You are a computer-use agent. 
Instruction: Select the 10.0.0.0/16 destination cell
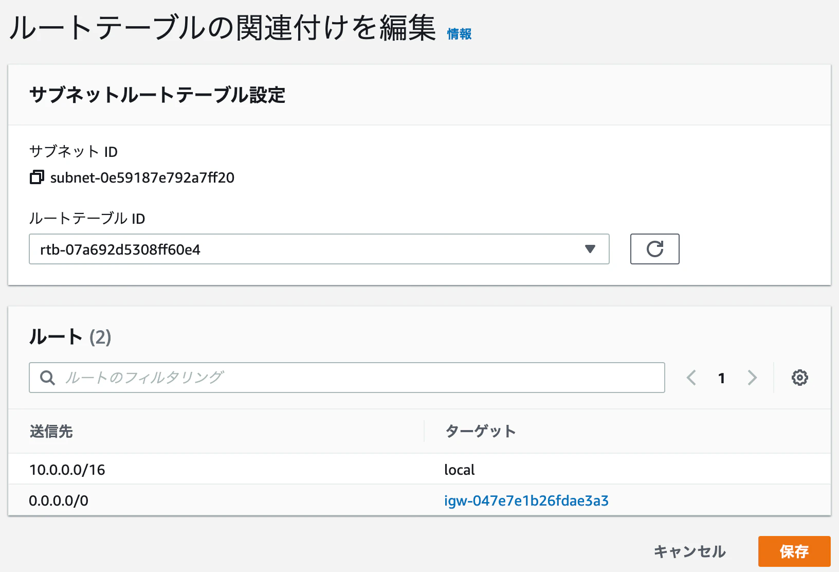[x=67, y=470]
